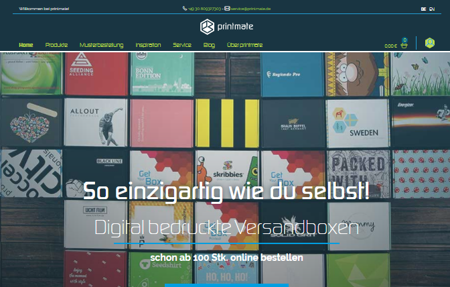Image resolution: width=450 pixels, height=287 pixels.
Task: Open the Produkte menu
Action: [56, 45]
